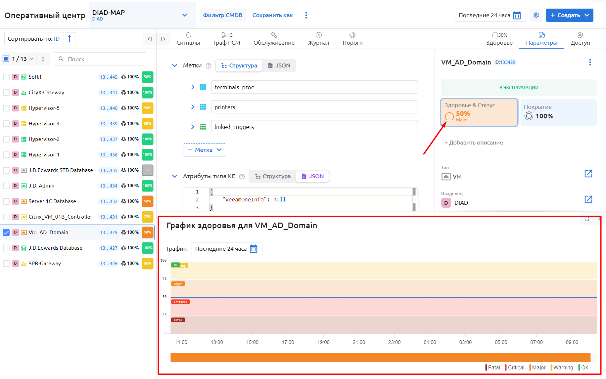Open the DIAD-MAP selector dropdown
The width and height of the screenshot is (606, 379).
tap(185, 15)
